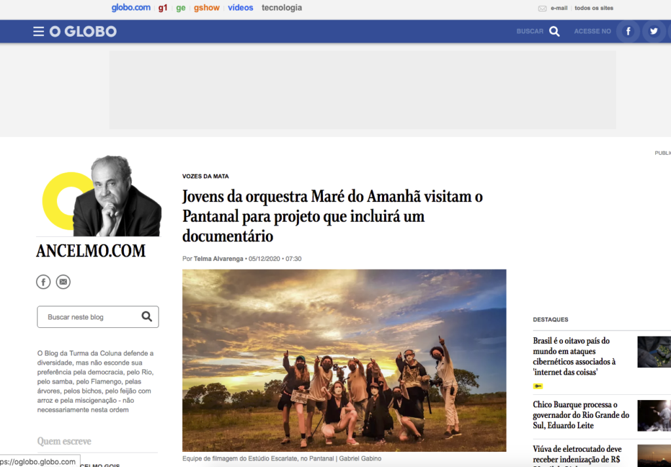The image size is (671, 467).
Task: Select tecnologia in the top bar
Action: [282, 8]
